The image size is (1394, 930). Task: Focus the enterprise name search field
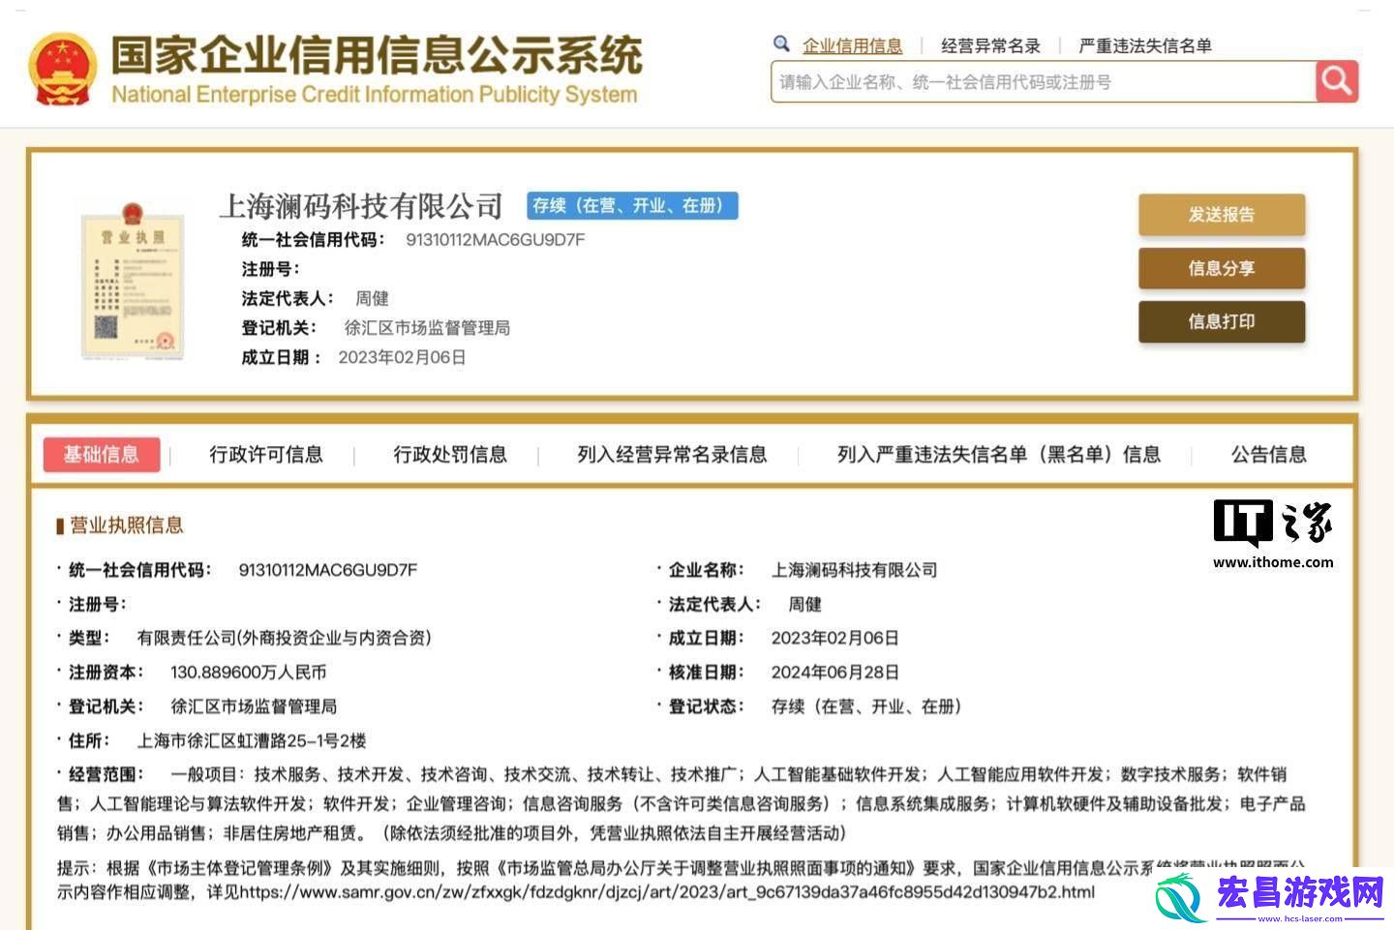point(1044,82)
